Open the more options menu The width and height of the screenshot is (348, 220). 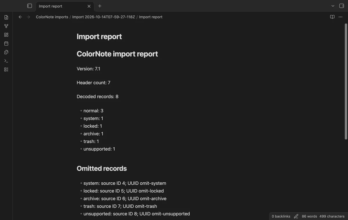(x=340, y=17)
